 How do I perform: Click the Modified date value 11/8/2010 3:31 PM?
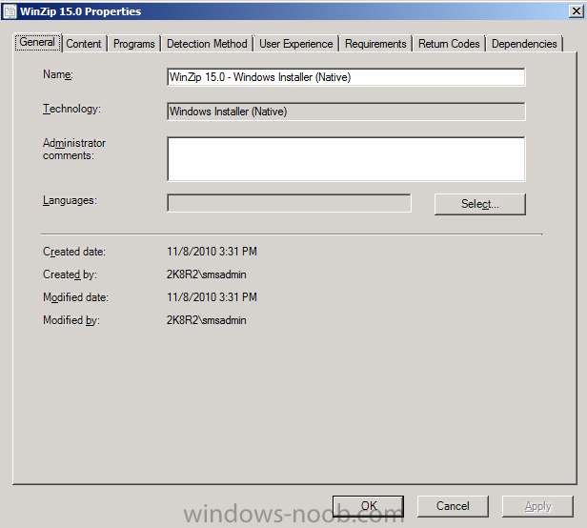coord(212,297)
